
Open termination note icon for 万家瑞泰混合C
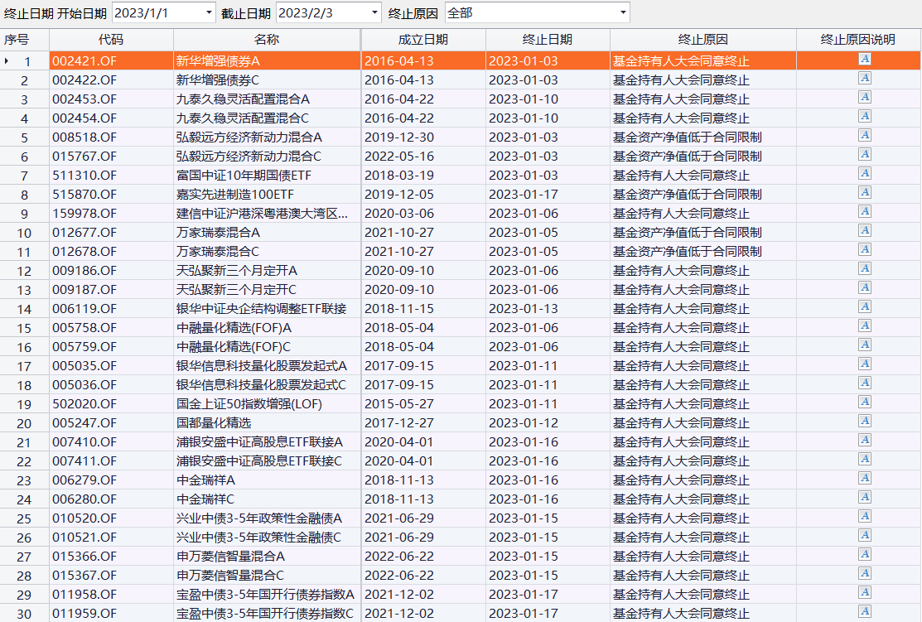point(864,250)
